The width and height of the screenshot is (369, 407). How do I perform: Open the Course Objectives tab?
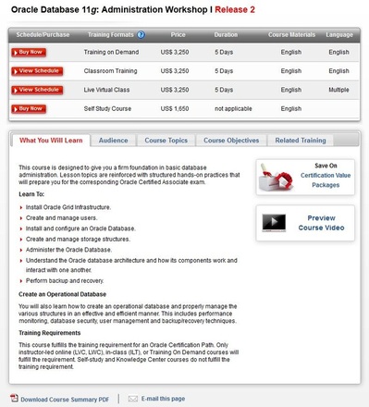(231, 141)
